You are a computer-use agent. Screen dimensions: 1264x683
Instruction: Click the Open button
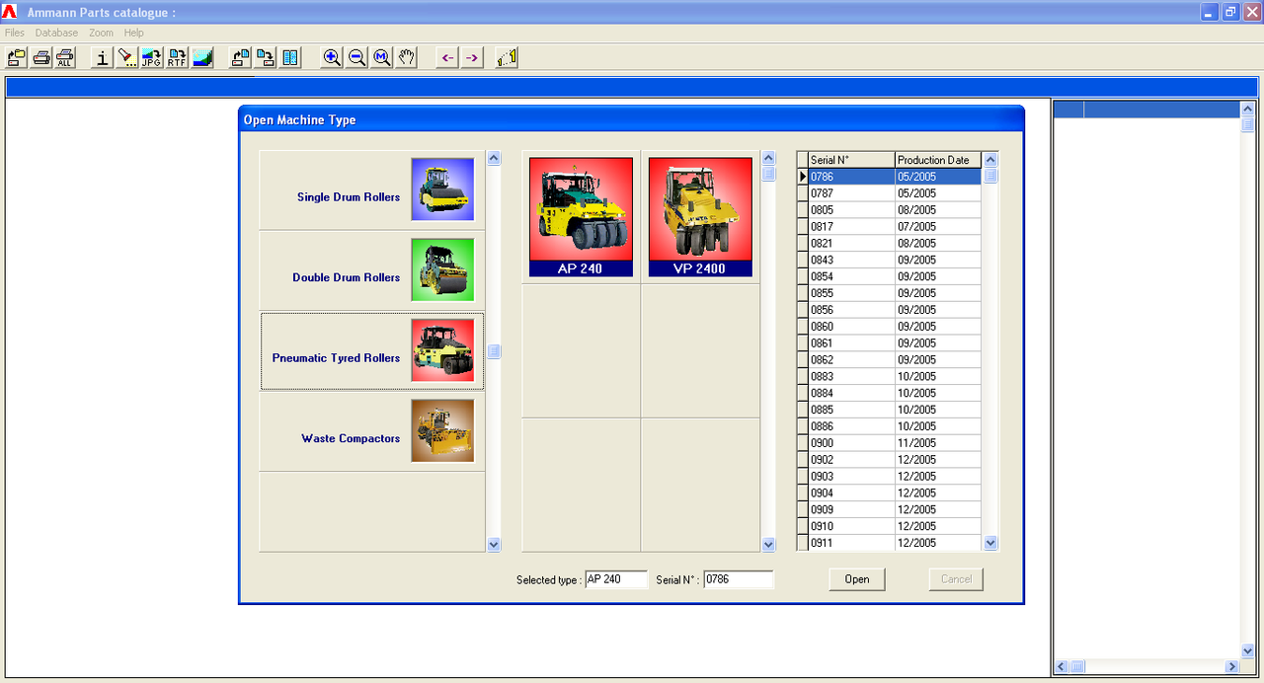[x=857, y=579]
